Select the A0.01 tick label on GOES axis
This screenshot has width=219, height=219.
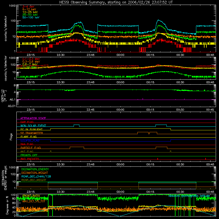pos(11,106)
